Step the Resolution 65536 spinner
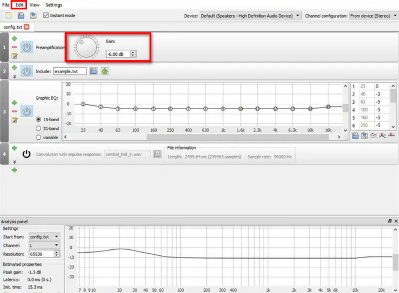Image resolution: width=399 pixels, height=293 pixels. point(57,254)
